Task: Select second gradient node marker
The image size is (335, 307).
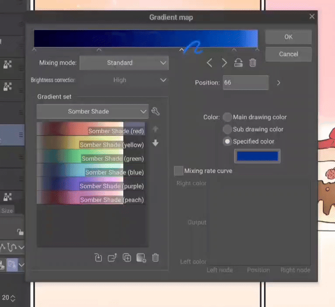Action: pyautogui.click(x=99, y=50)
